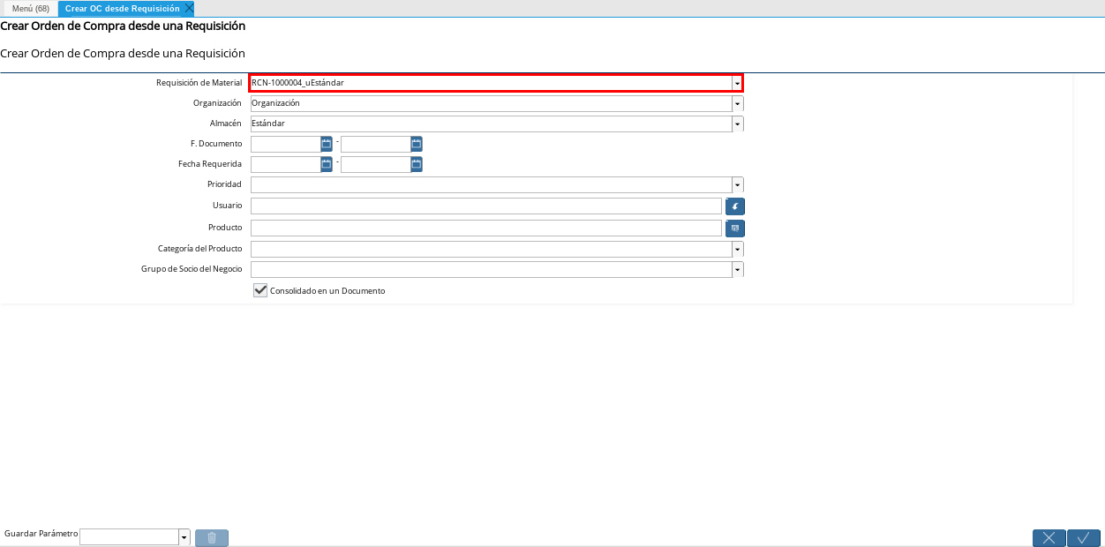The height and width of the screenshot is (547, 1105).
Task: Click the Estándar warehouse value
Action: tap(268, 124)
